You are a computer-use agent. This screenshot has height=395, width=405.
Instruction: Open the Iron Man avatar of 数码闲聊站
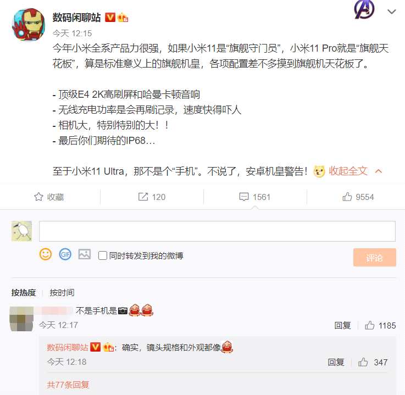click(29, 25)
